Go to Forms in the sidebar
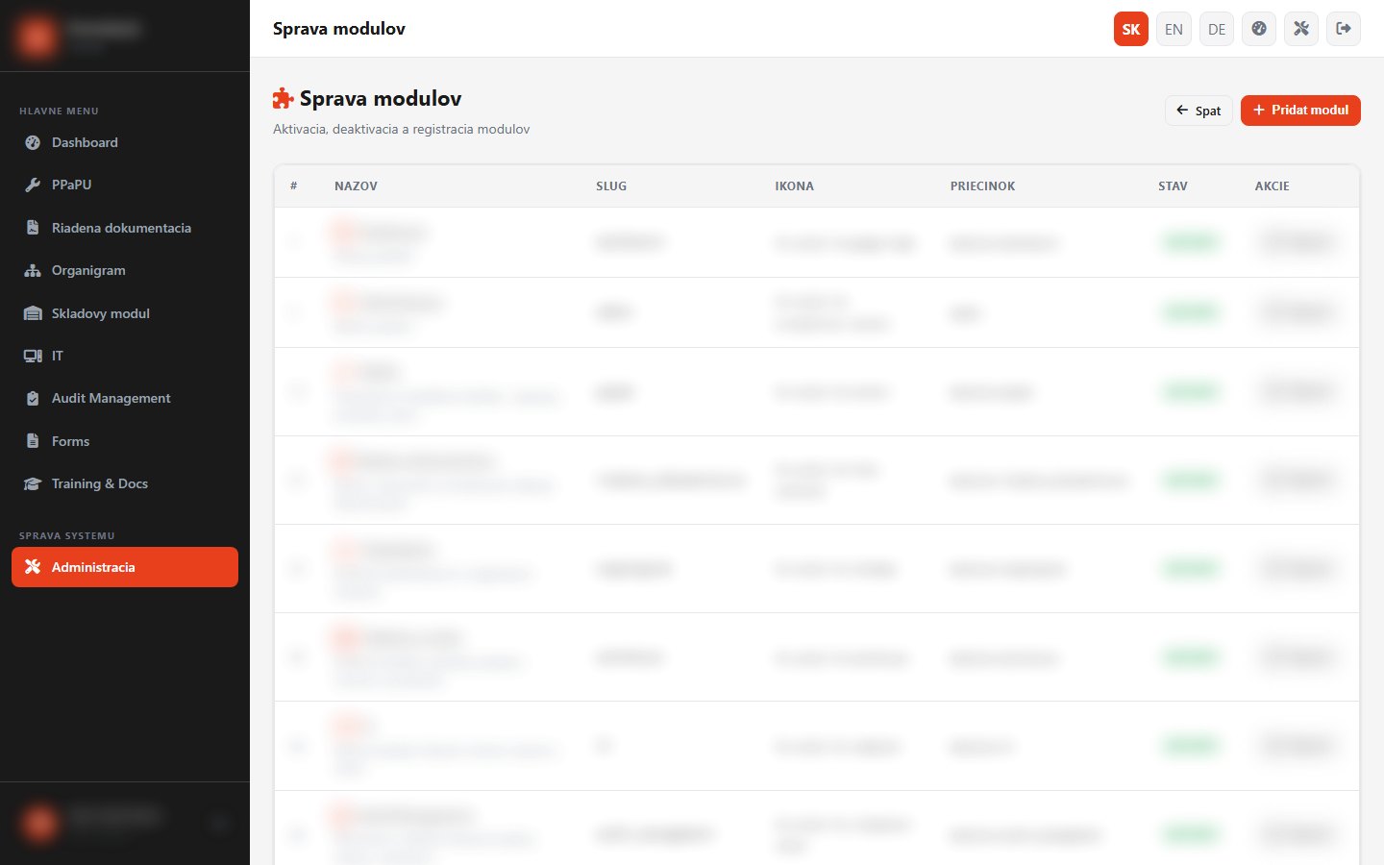 (x=125, y=441)
